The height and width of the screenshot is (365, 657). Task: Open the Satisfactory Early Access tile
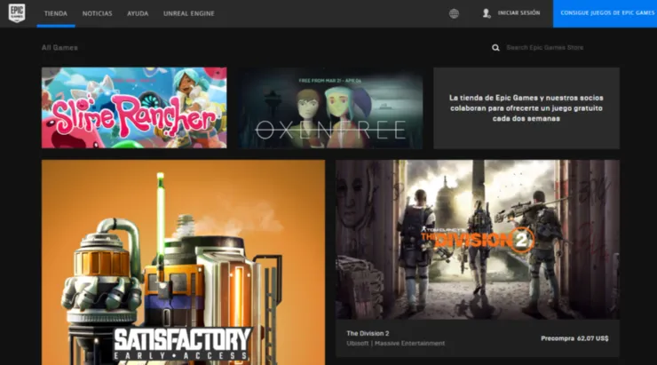[183, 262]
